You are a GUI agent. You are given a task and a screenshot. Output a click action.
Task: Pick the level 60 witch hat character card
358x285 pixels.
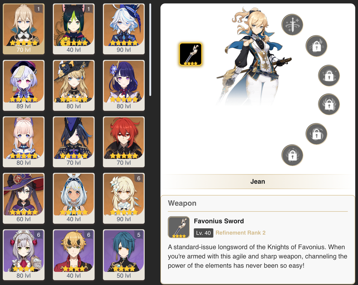tap(24, 198)
